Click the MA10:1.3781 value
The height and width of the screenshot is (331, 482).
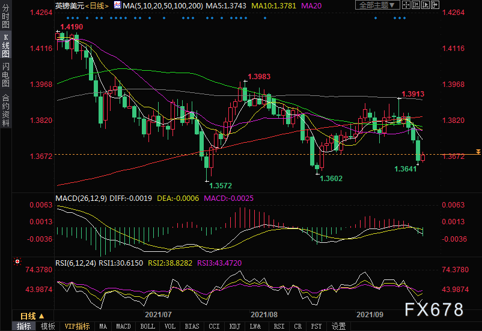coord(274,5)
